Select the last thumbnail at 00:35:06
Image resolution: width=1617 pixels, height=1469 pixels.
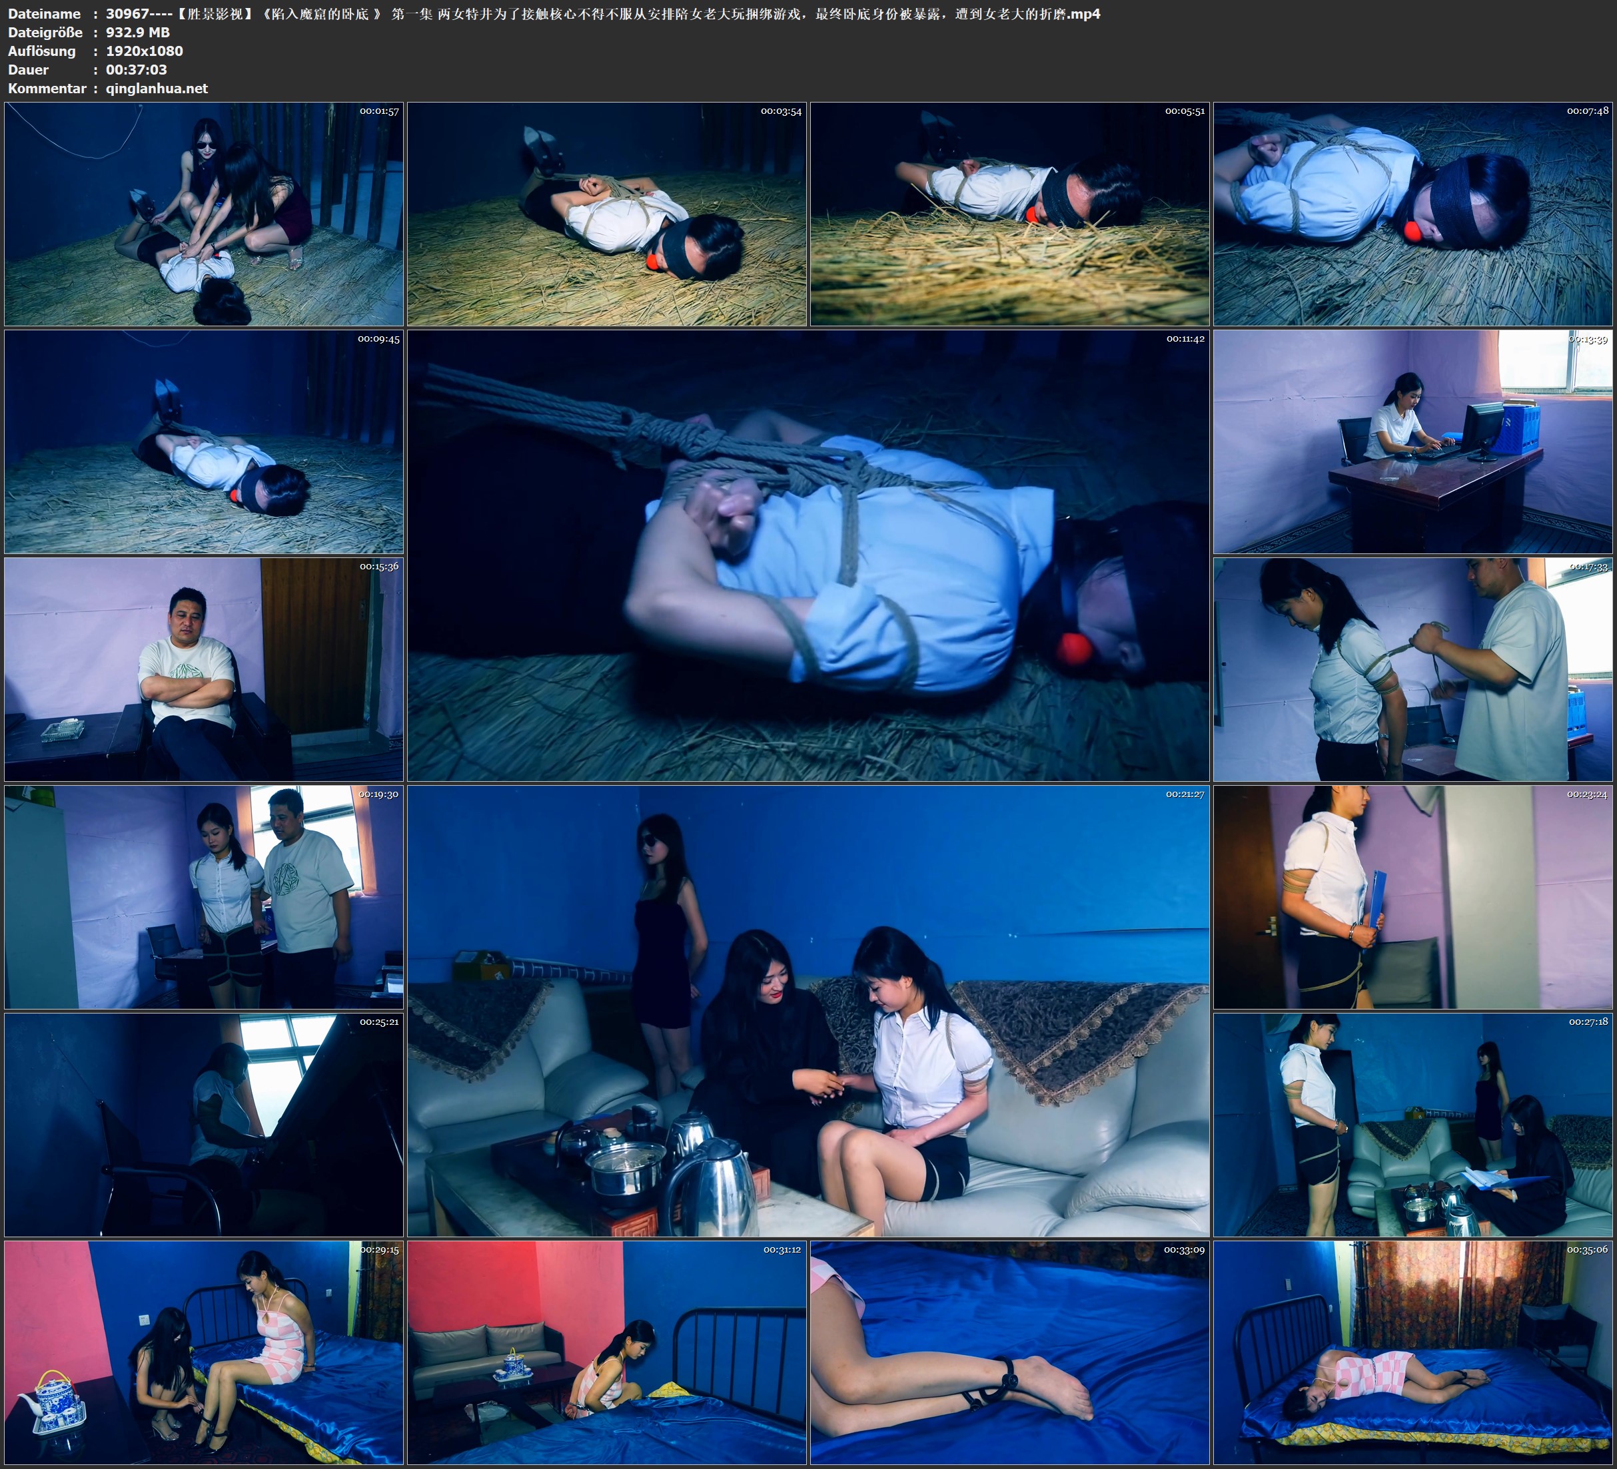pyautogui.click(x=1412, y=1352)
